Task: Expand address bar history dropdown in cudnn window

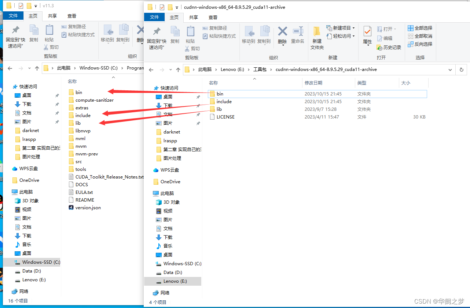Action: 451,70
